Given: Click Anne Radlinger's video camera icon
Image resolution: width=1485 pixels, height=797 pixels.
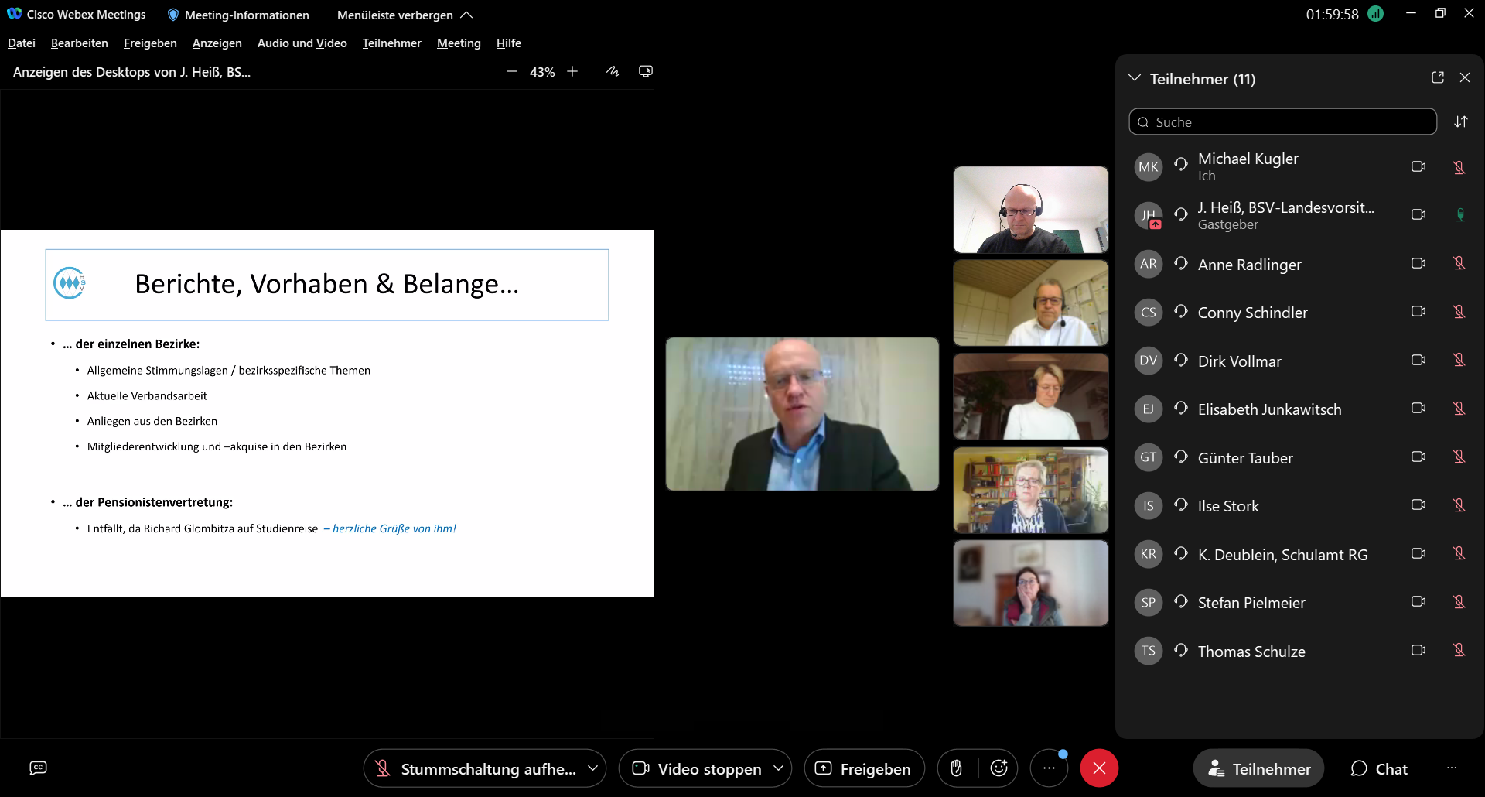Looking at the screenshot, I should (x=1418, y=263).
